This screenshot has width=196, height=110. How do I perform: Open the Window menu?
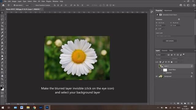pyautogui.click(x=55, y=1)
